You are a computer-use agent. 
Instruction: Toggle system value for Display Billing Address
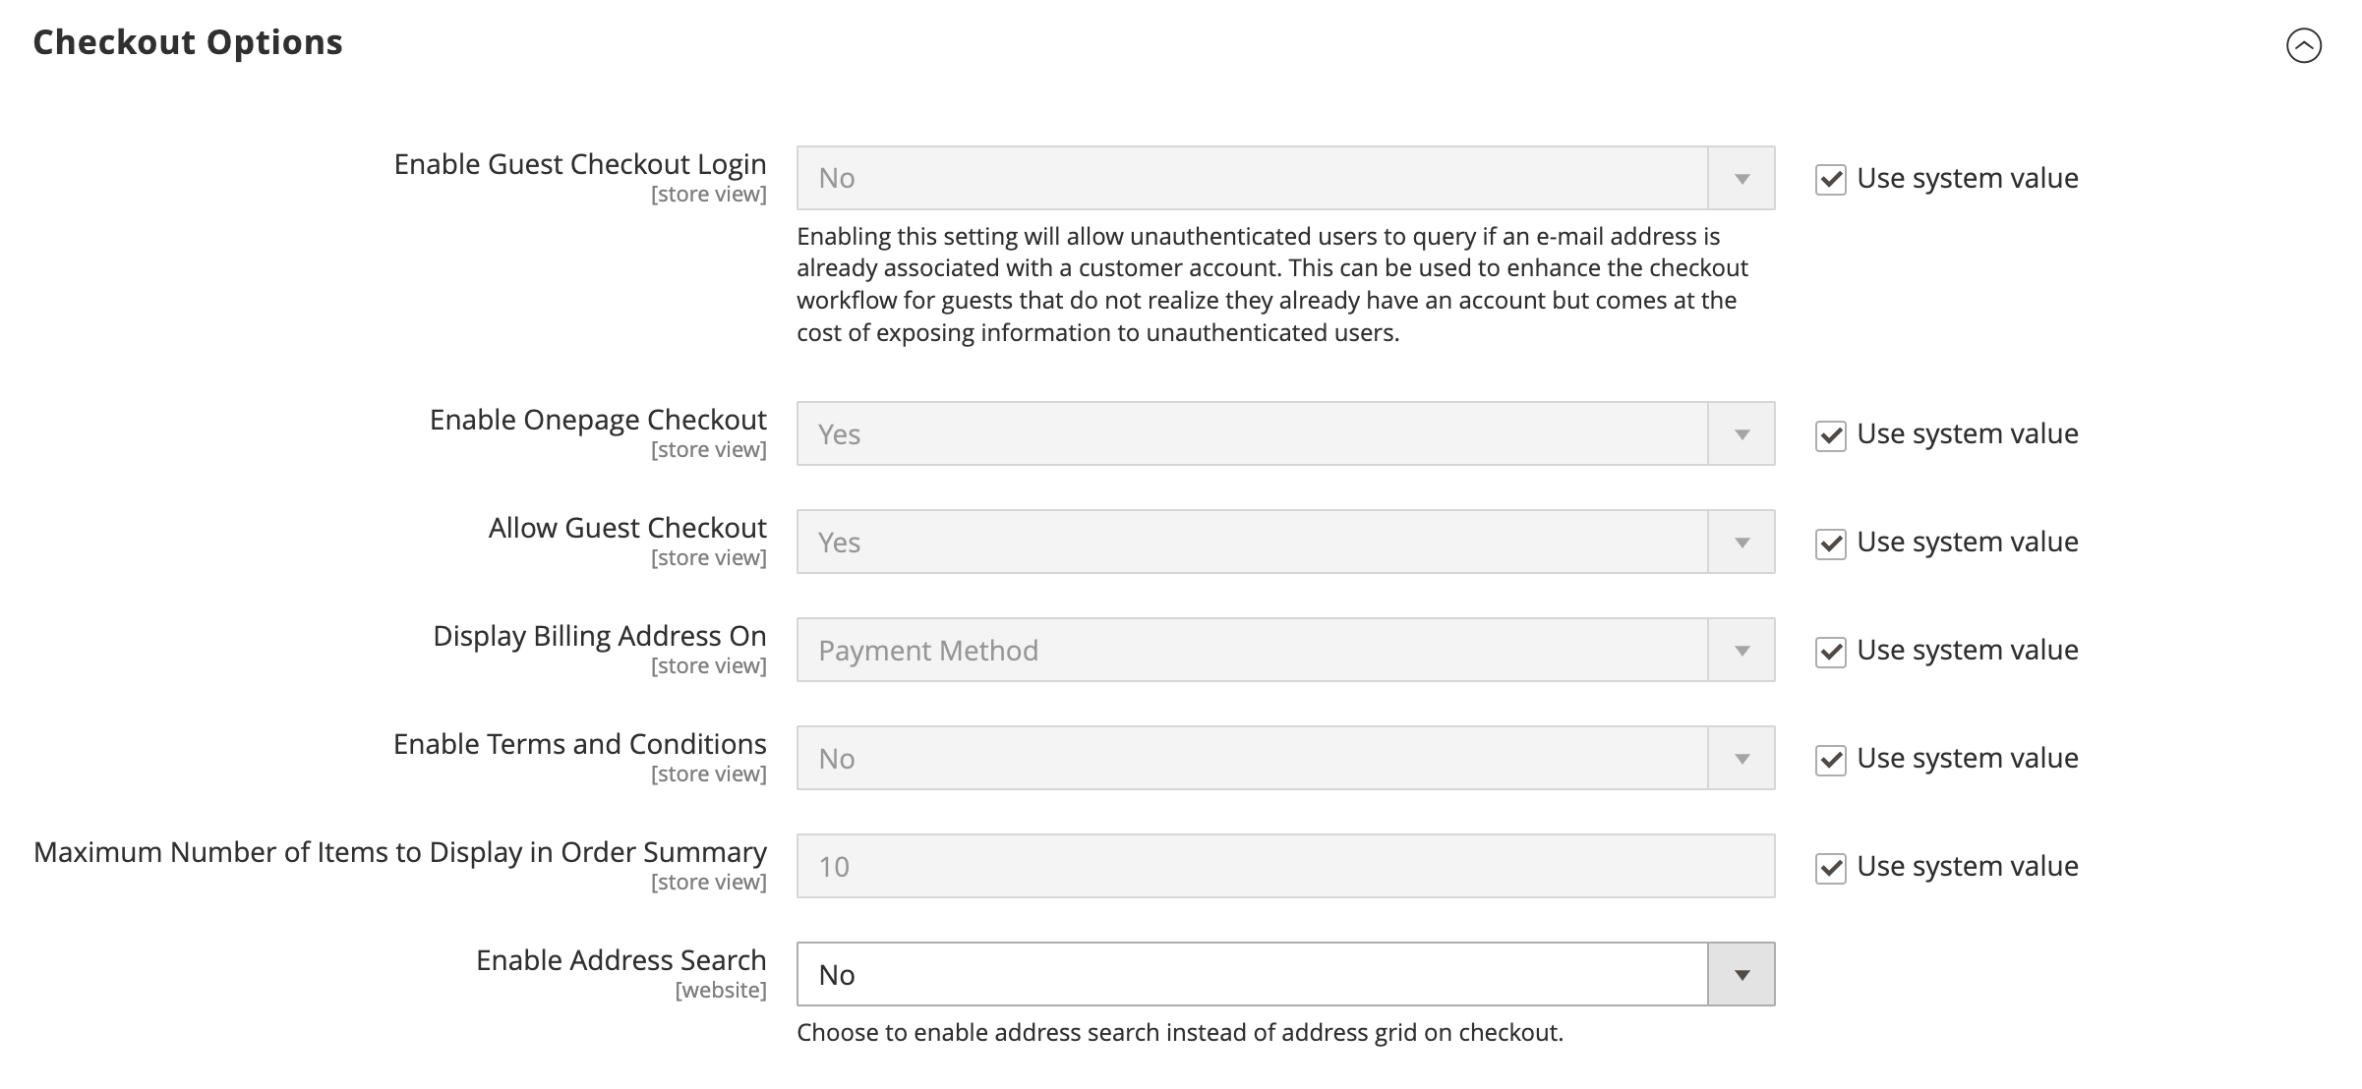point(1830,651)
